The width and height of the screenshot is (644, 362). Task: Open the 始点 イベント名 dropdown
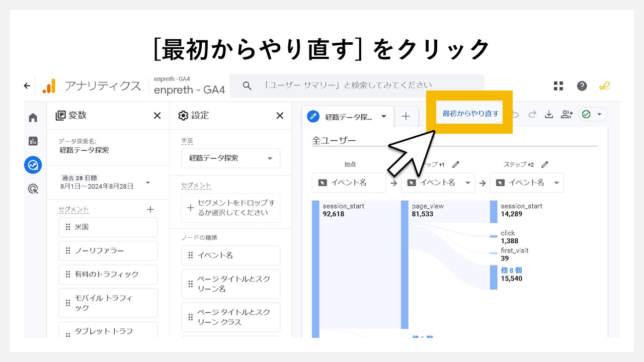pyautogui.click(x=349, y=183)
